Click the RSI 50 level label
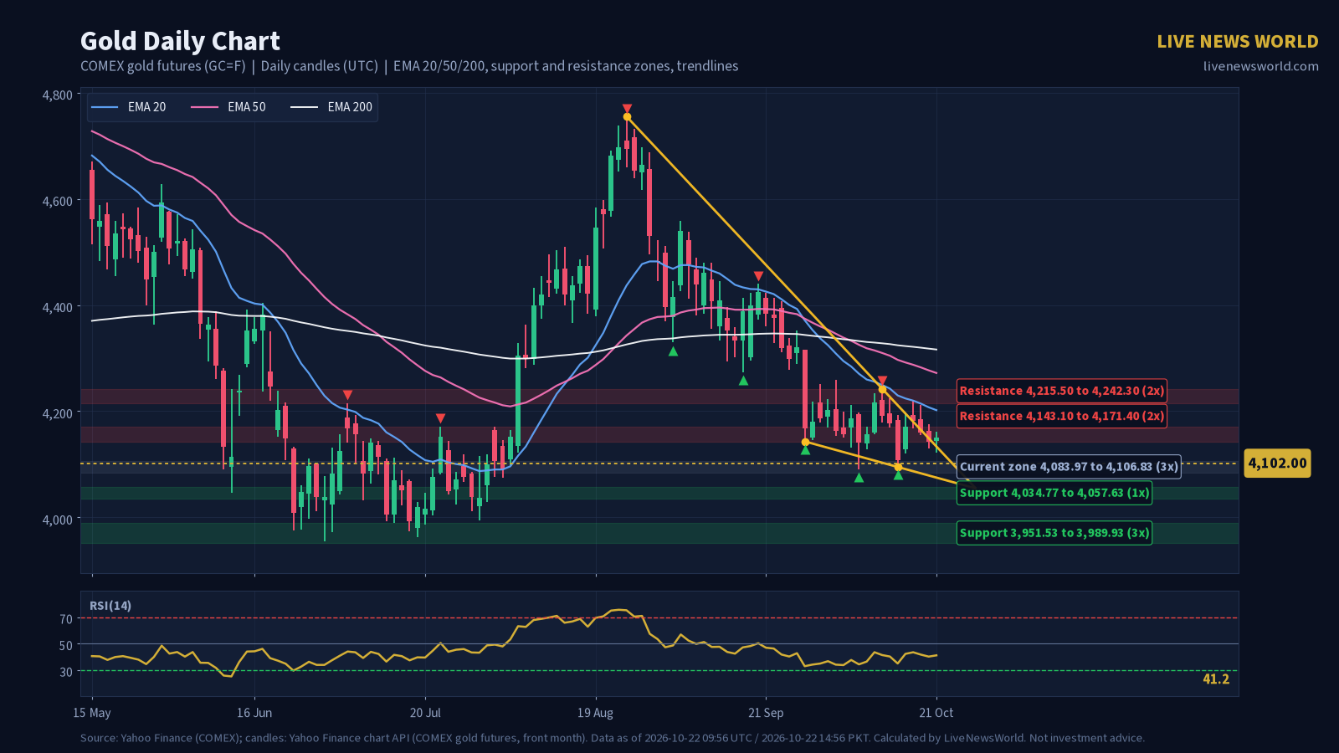The width and height of the screenshot is (1339, 753). point(66,646)
